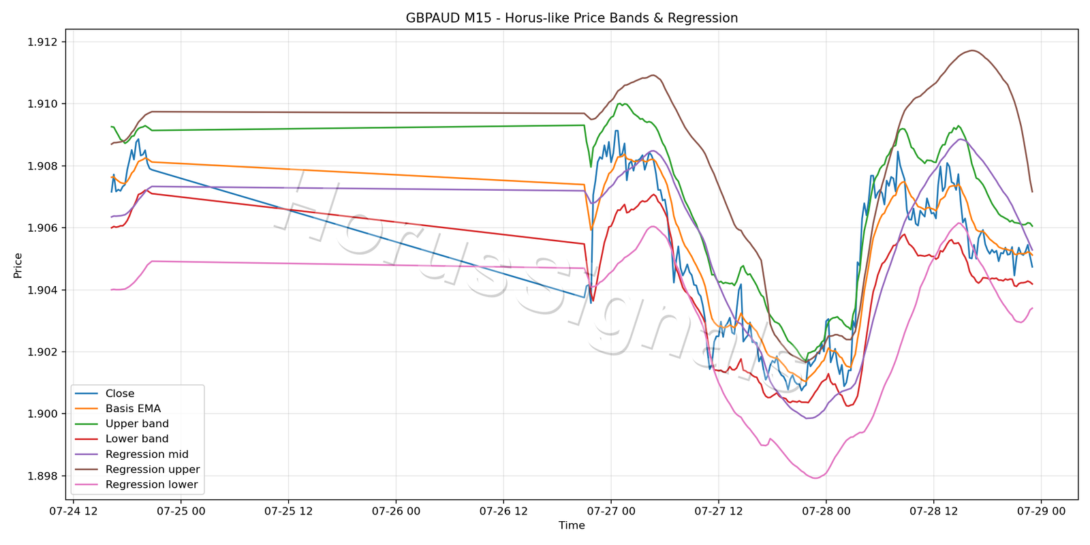The image size is (1090, 545).
Task: Click the Regression lower trough near 1.898
Action: [815, 478]
